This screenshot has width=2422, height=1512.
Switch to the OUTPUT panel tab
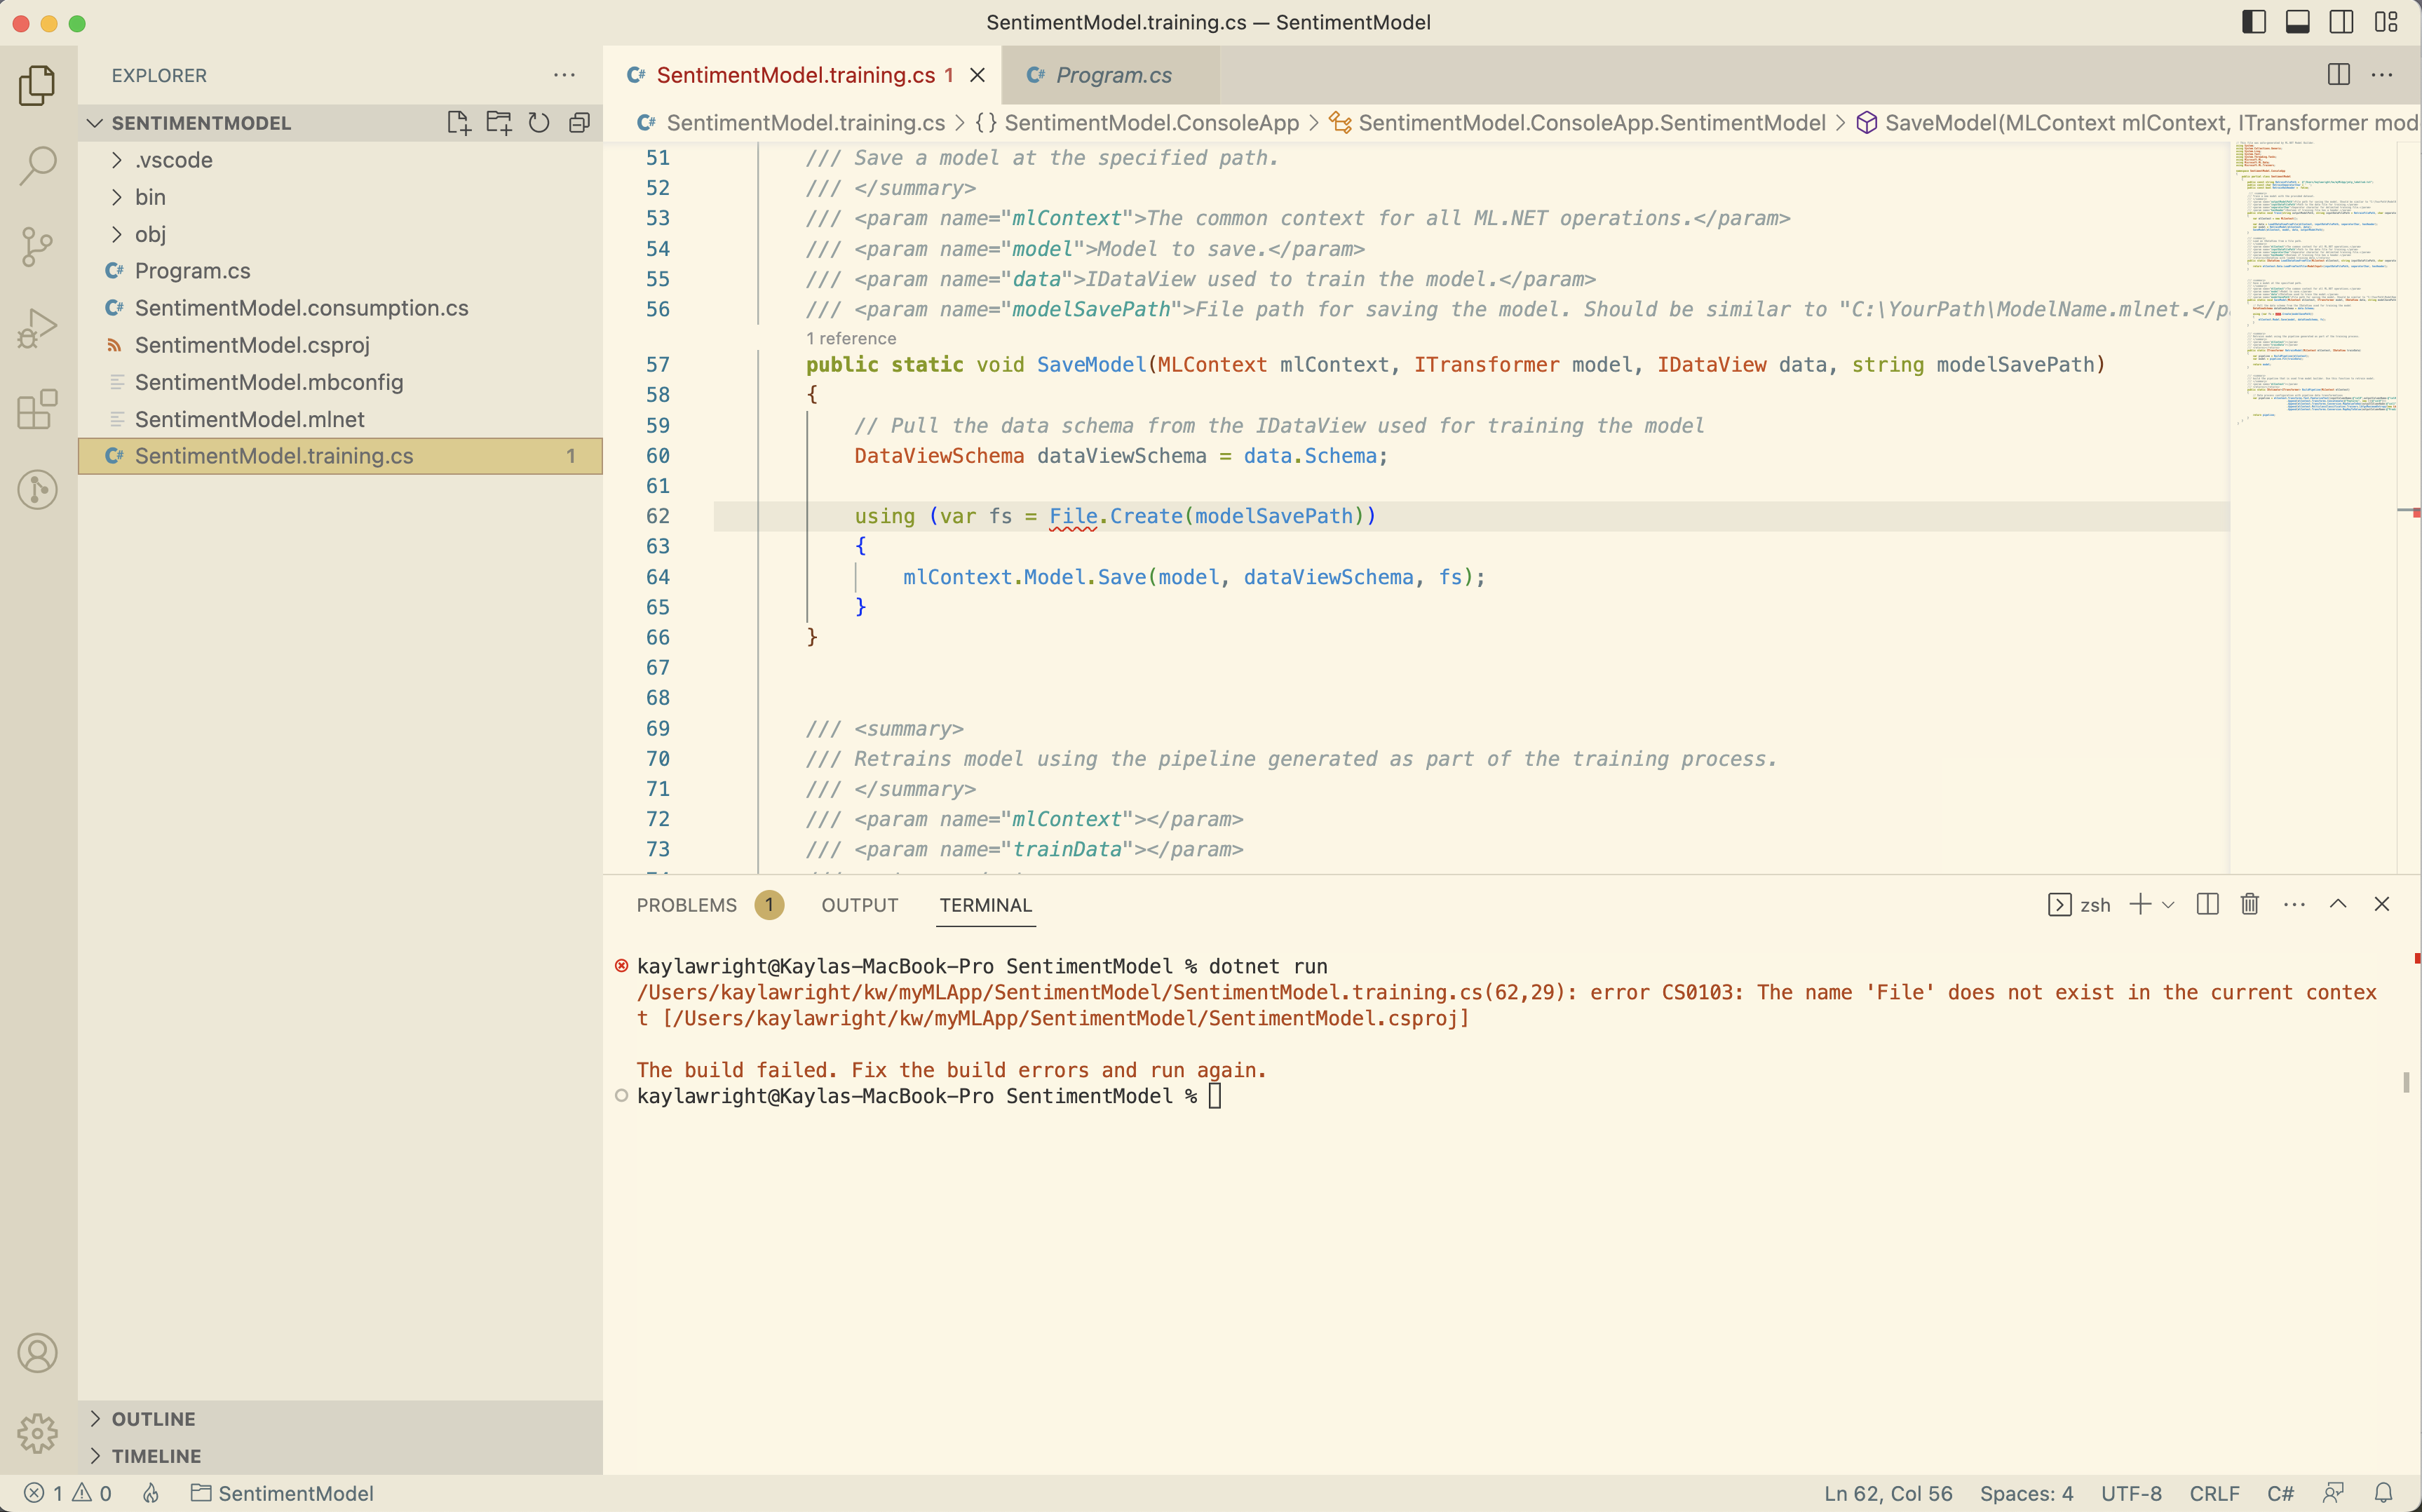tap(860, 905)
